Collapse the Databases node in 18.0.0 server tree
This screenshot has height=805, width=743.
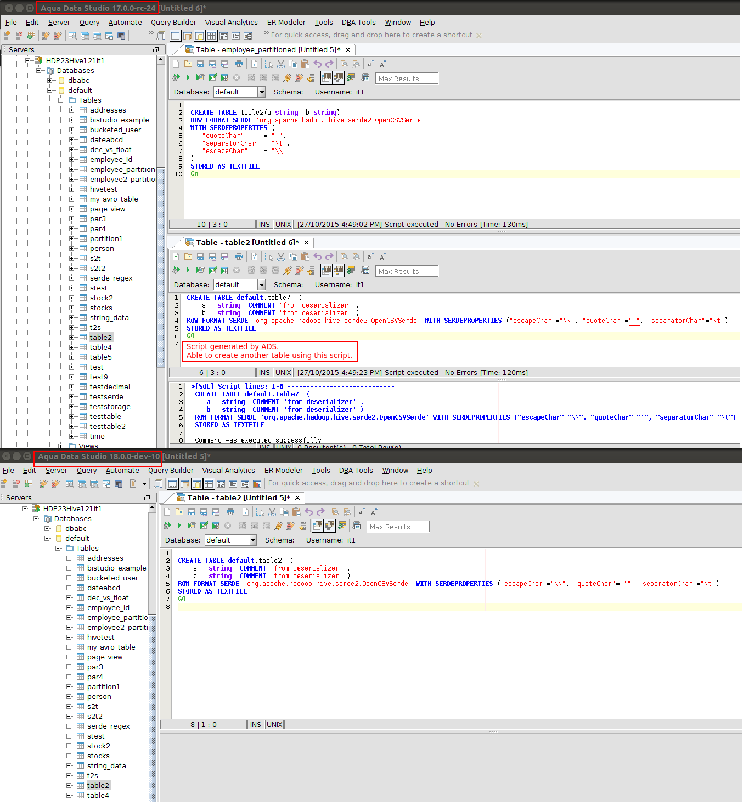coord(36,519)
